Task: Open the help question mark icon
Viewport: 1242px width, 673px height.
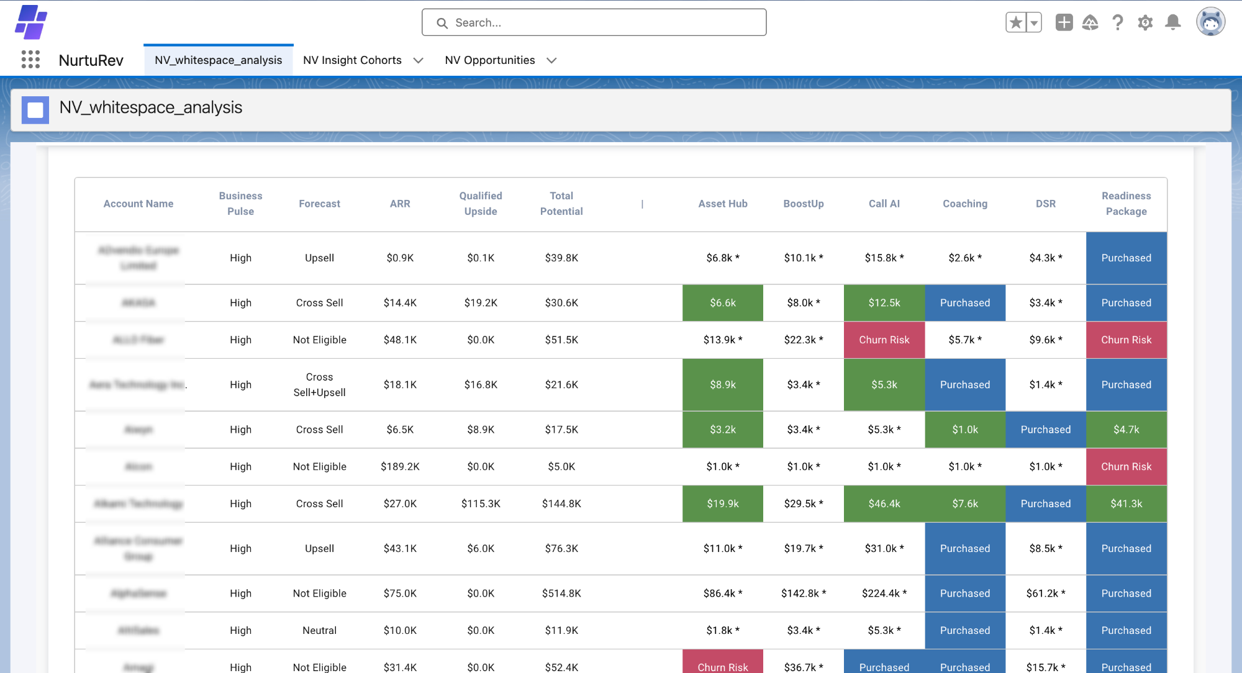Action: [1118, 23]
